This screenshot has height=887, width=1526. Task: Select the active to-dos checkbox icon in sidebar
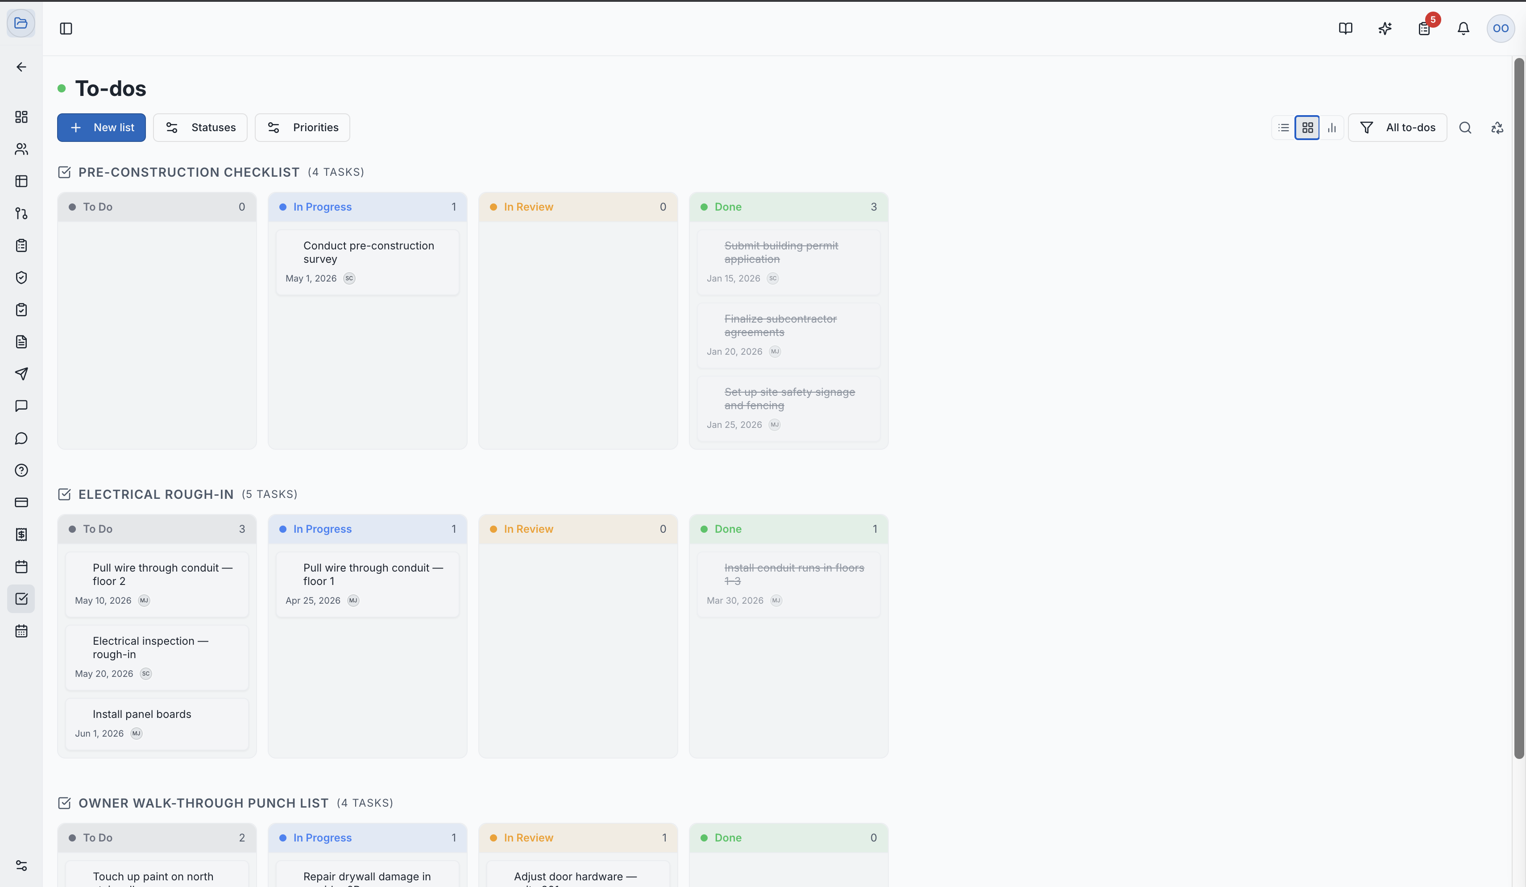21,599
